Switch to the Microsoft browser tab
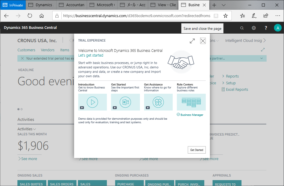The image size is (284, 186). pyautogui.click(x=102, y=5)
